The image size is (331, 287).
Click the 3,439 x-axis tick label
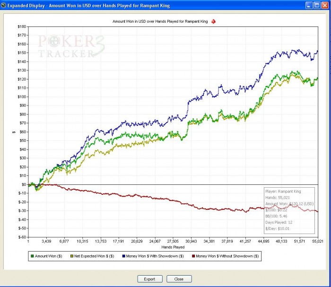point(46,241)
